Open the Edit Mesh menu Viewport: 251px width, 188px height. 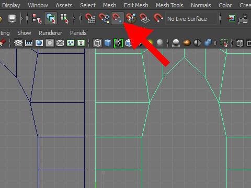[x=136, y=5]
